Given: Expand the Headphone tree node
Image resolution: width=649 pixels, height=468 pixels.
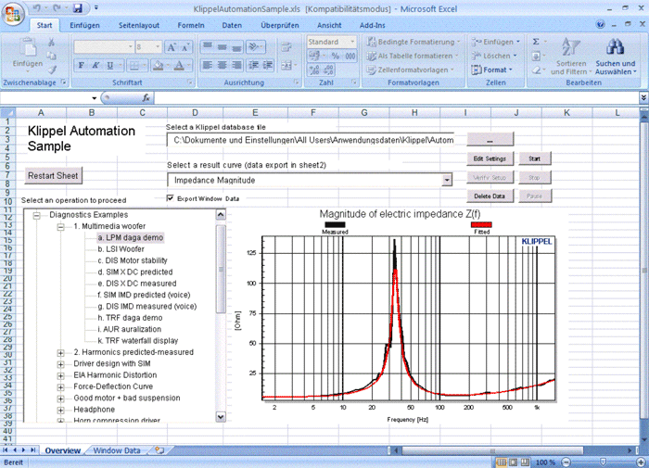Looking at the screenshot, I should 61,410.
